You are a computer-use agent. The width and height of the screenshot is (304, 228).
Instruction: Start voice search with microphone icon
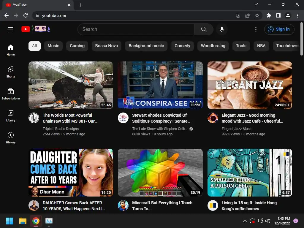point(221,29)
